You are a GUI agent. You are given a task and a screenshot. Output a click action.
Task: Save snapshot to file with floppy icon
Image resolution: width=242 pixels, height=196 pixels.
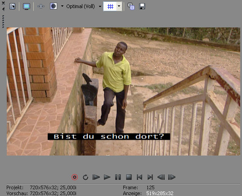click(x=142, y=6)
